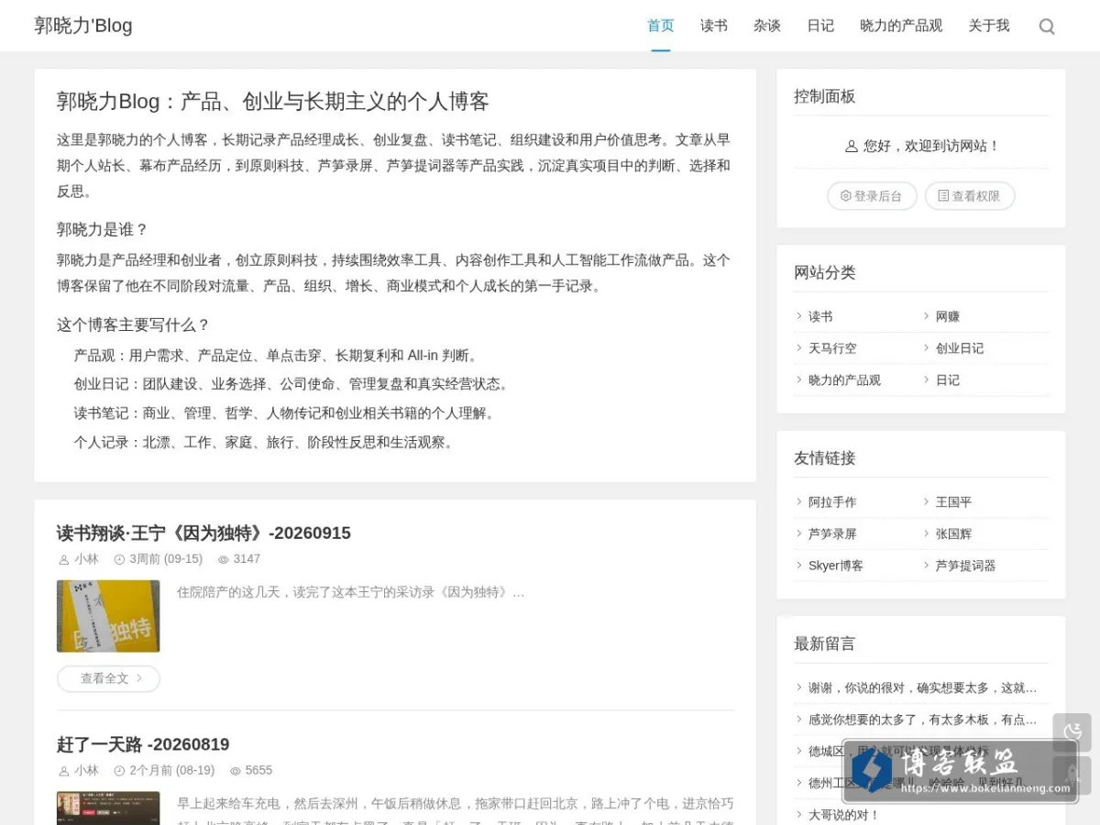Click the list icon in the 查看权限 button
The width and height of the screenshot is (1100, 825).
click(x=943, y=196)
